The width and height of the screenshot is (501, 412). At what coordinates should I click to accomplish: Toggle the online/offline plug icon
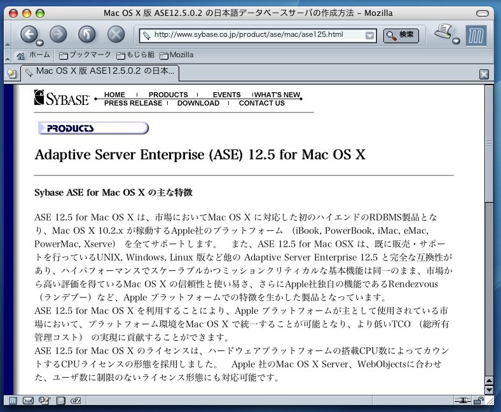click(462, 400)
